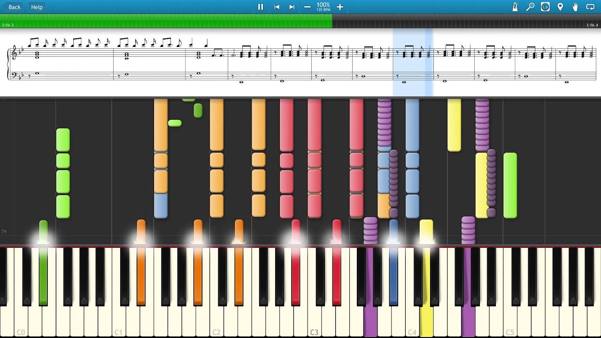Skip back to the previous section

(x=277, y=7)
